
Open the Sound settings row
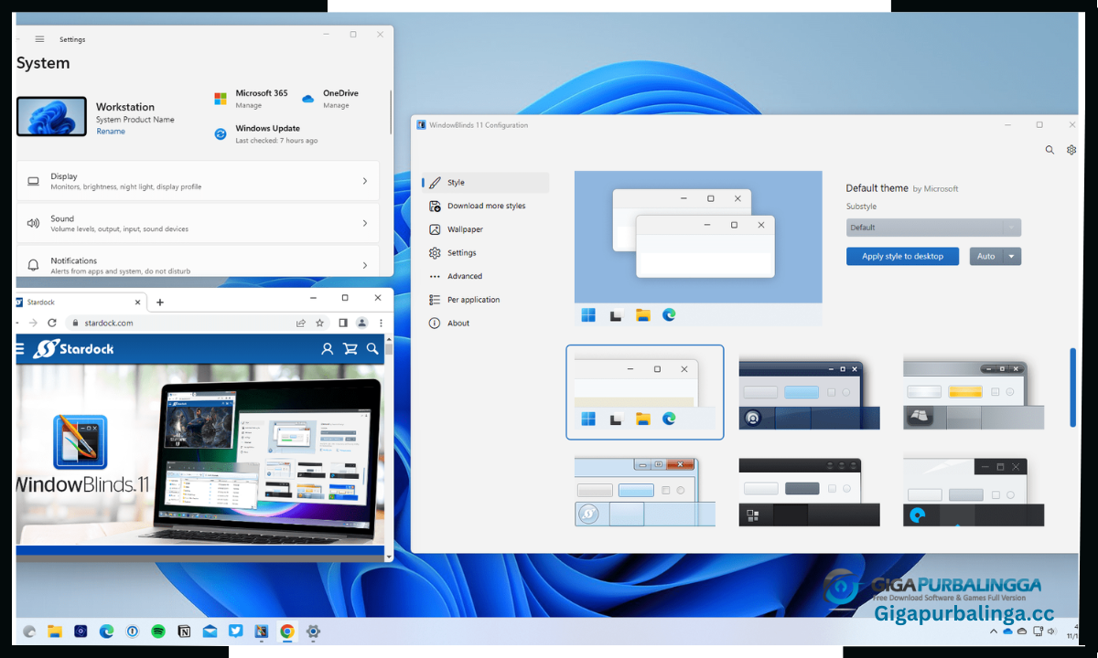pyautogui.click(x=198, y=223)
